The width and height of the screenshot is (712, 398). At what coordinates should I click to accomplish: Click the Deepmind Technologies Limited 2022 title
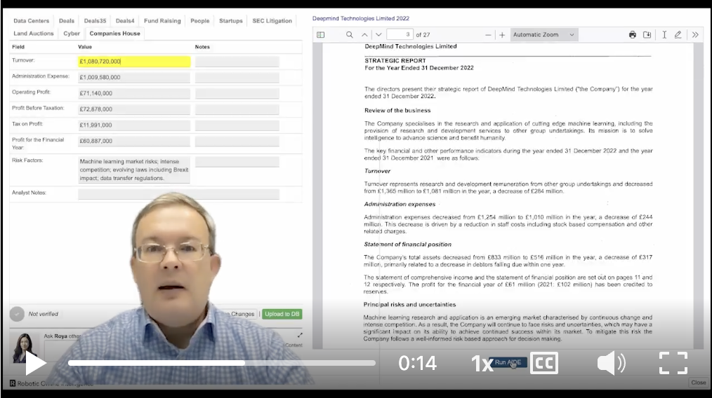click(360, 19)
